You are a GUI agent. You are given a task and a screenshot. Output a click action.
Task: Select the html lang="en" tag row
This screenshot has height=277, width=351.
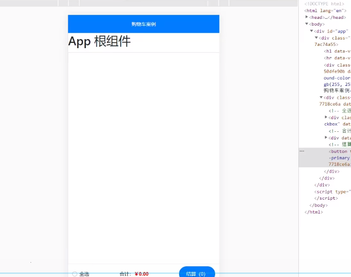325,10
